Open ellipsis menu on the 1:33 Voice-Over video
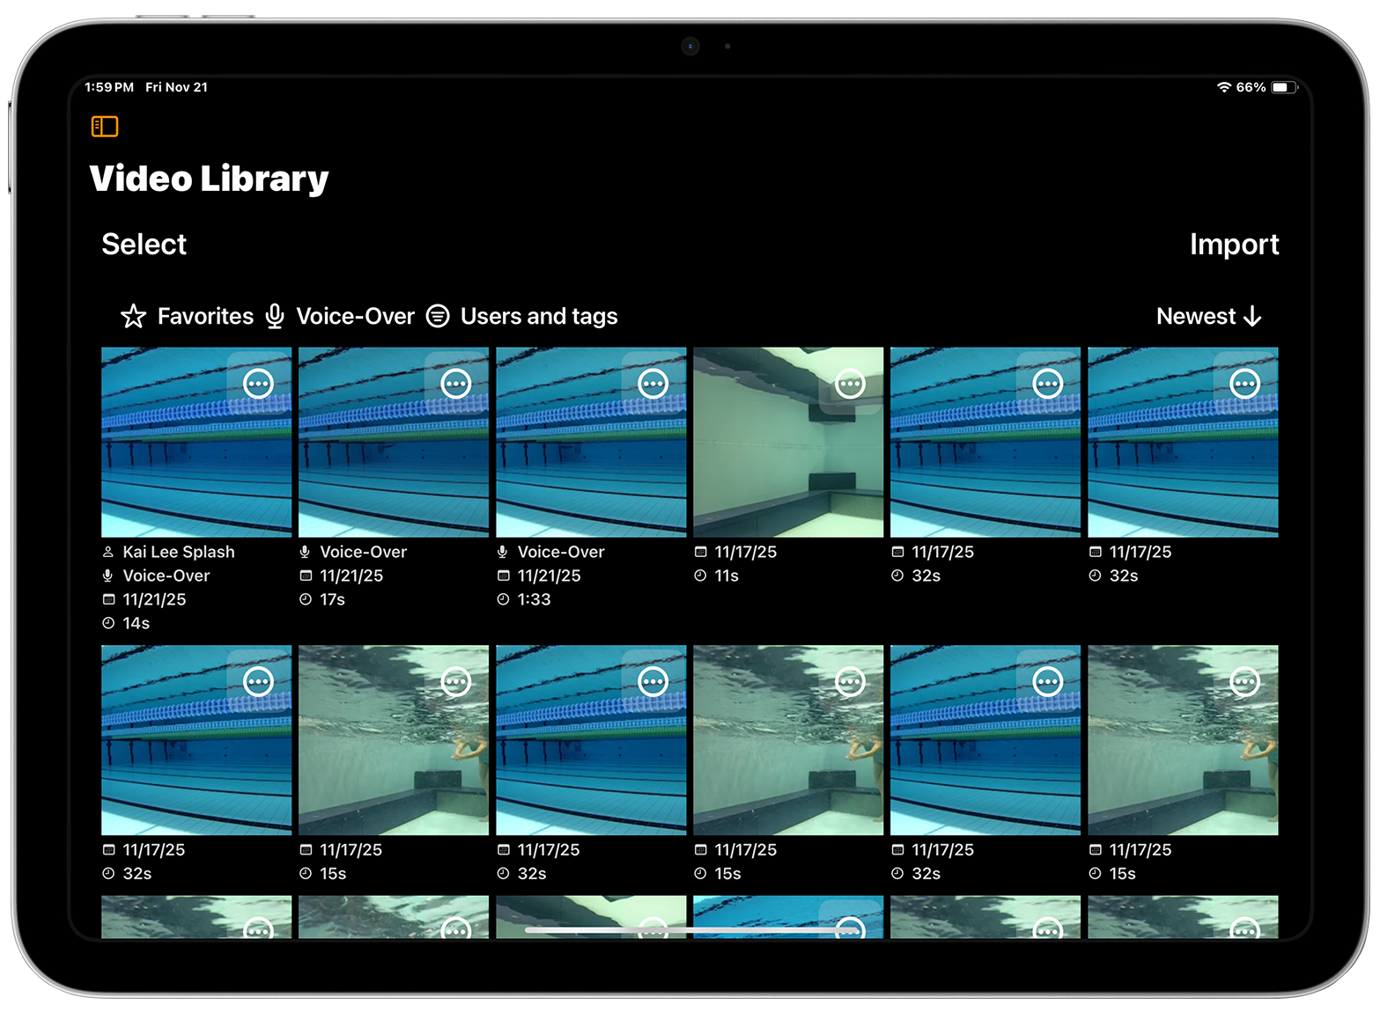 point(653,384)
